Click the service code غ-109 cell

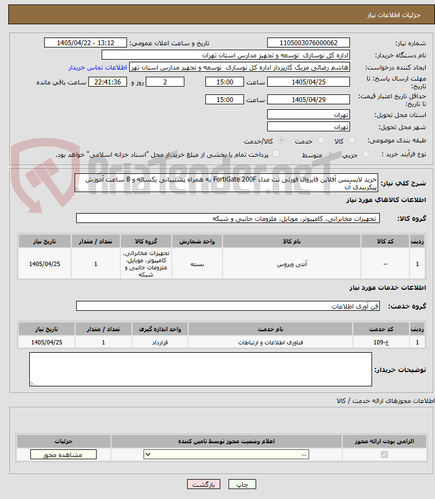tap(381, 342)
